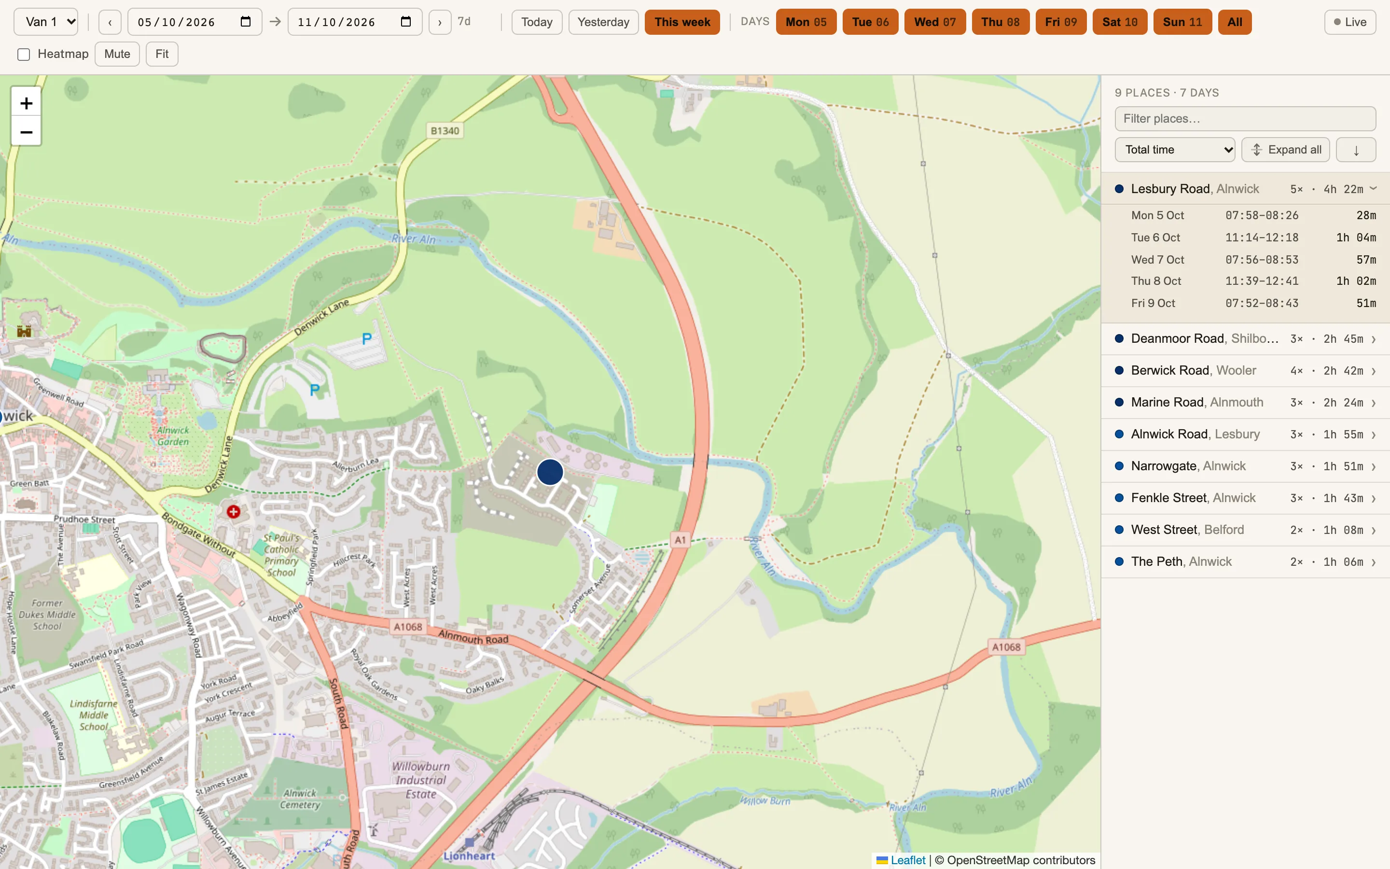Image resolution: width=1390 pixels, height=869 pixels.
Task: Expand the Deanmoor Road place entry
Action: pos(1245,339)
